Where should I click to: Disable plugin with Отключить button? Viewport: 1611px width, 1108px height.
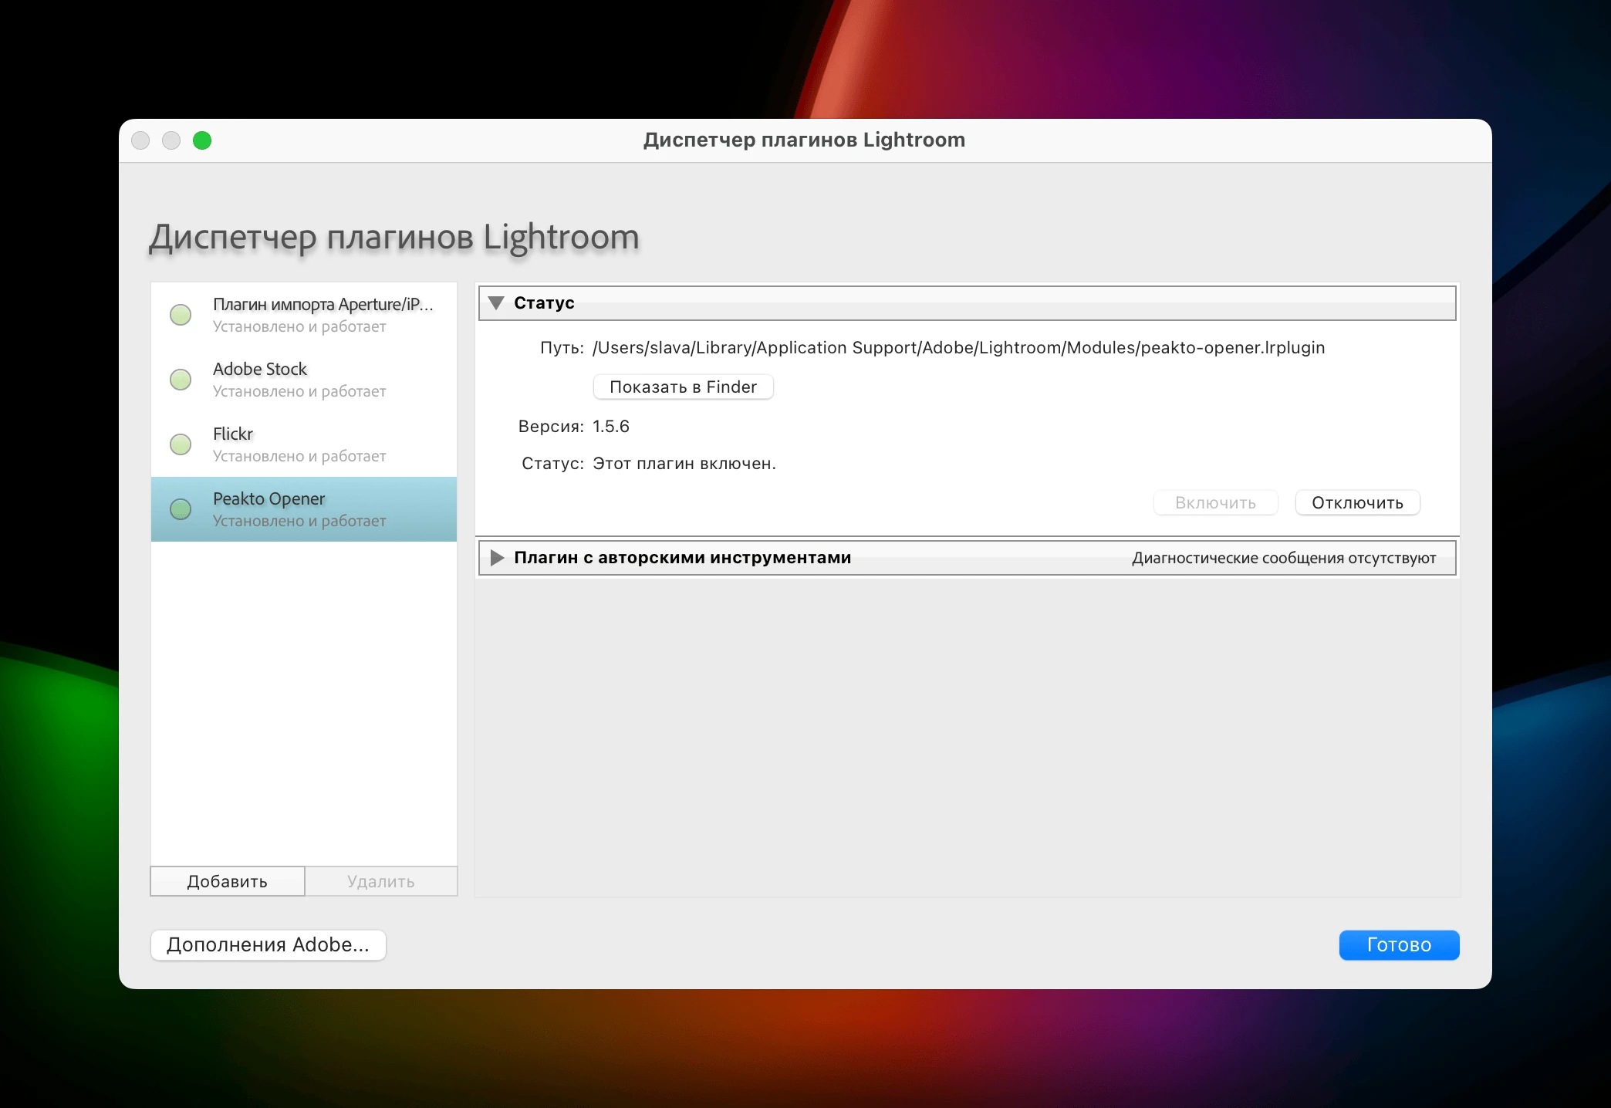1358,503
